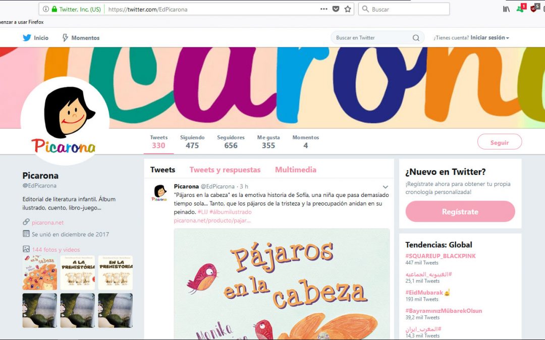This screenshot has width=545, height=340.
Task: Open picarona.net/producto link in tweet
Action: pos(212,220)
